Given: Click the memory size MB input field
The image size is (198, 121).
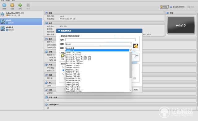Looking at the screenshot, I should point(133,55).
